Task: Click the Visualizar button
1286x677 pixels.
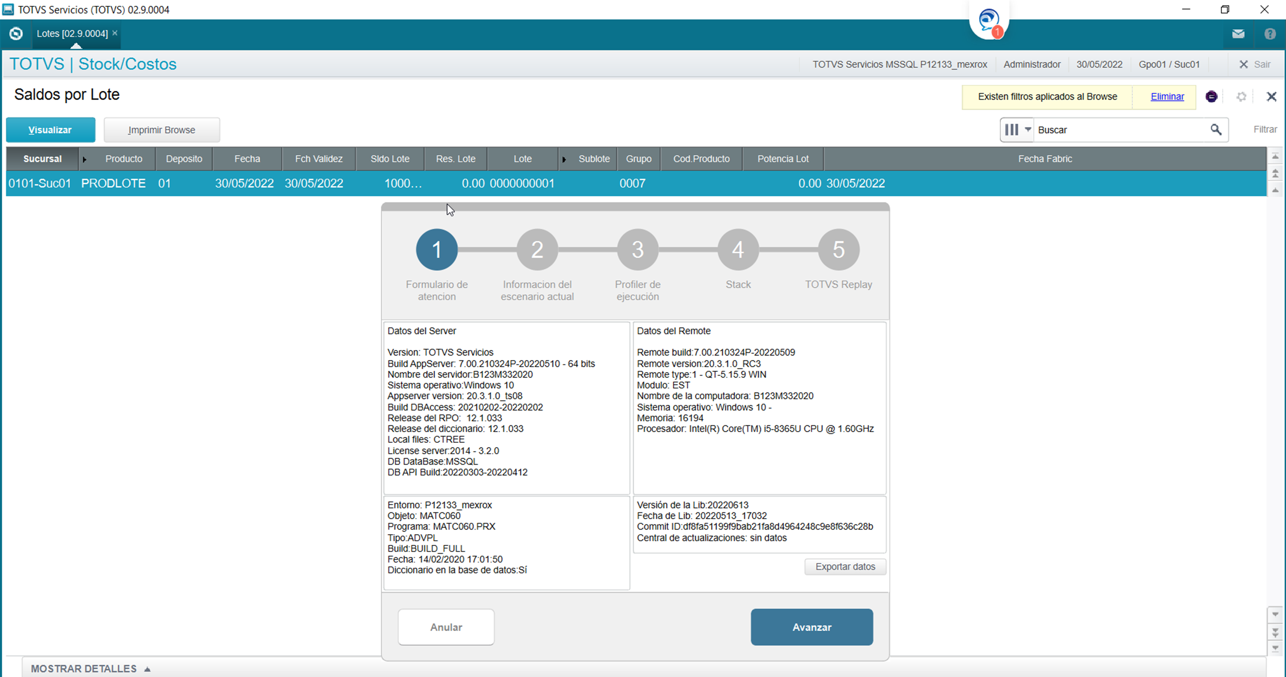Action: [x=51, y=130]
